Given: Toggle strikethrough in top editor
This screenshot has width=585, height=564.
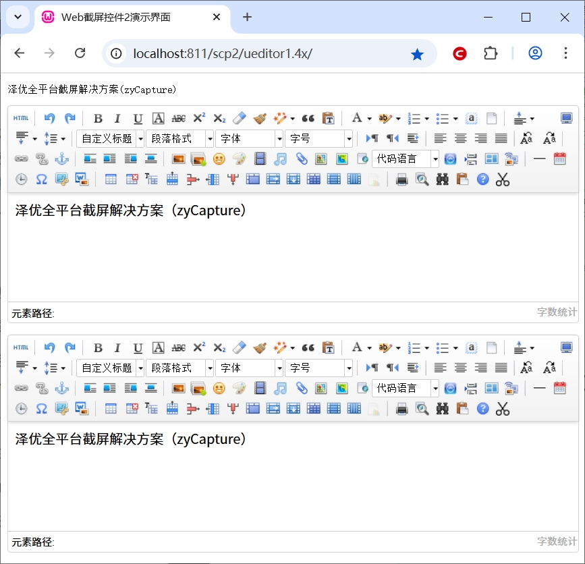Looking at the screenshot, I should [x=179, y=118].
